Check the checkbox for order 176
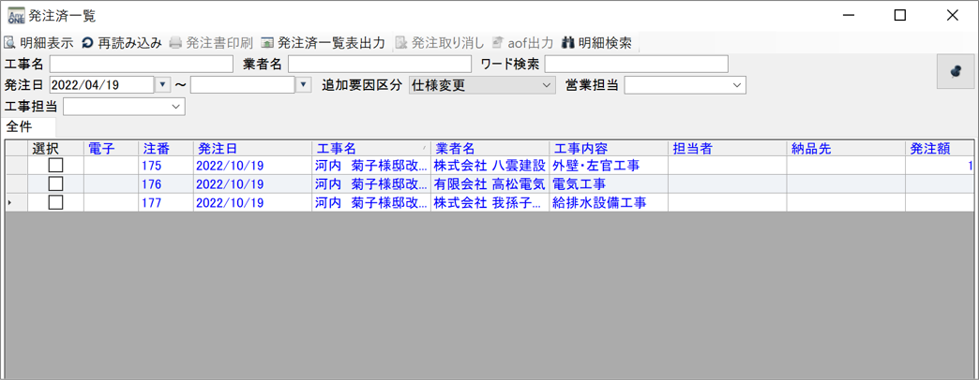The width and height of the screenshot is (979, 380). pyautogui.click(x=56, y=184)
